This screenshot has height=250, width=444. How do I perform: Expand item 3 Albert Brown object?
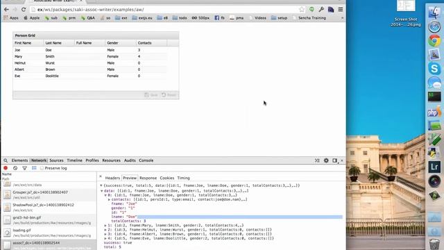[105, 234]
